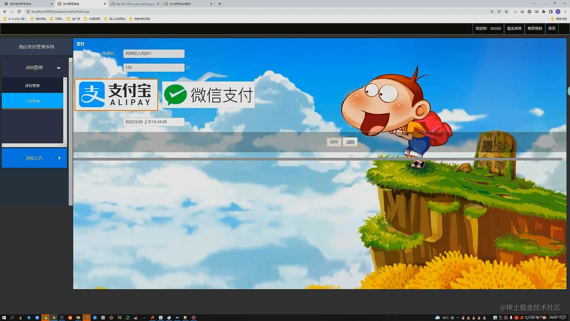Open 订单管理 in the sidebar

32,101
